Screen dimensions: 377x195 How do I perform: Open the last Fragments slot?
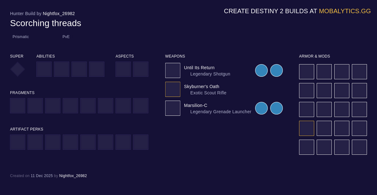[x=141, y=106]
